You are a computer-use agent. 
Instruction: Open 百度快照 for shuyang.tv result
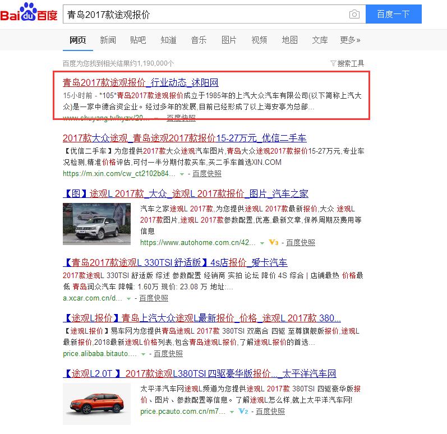click(x=181, y=118)
